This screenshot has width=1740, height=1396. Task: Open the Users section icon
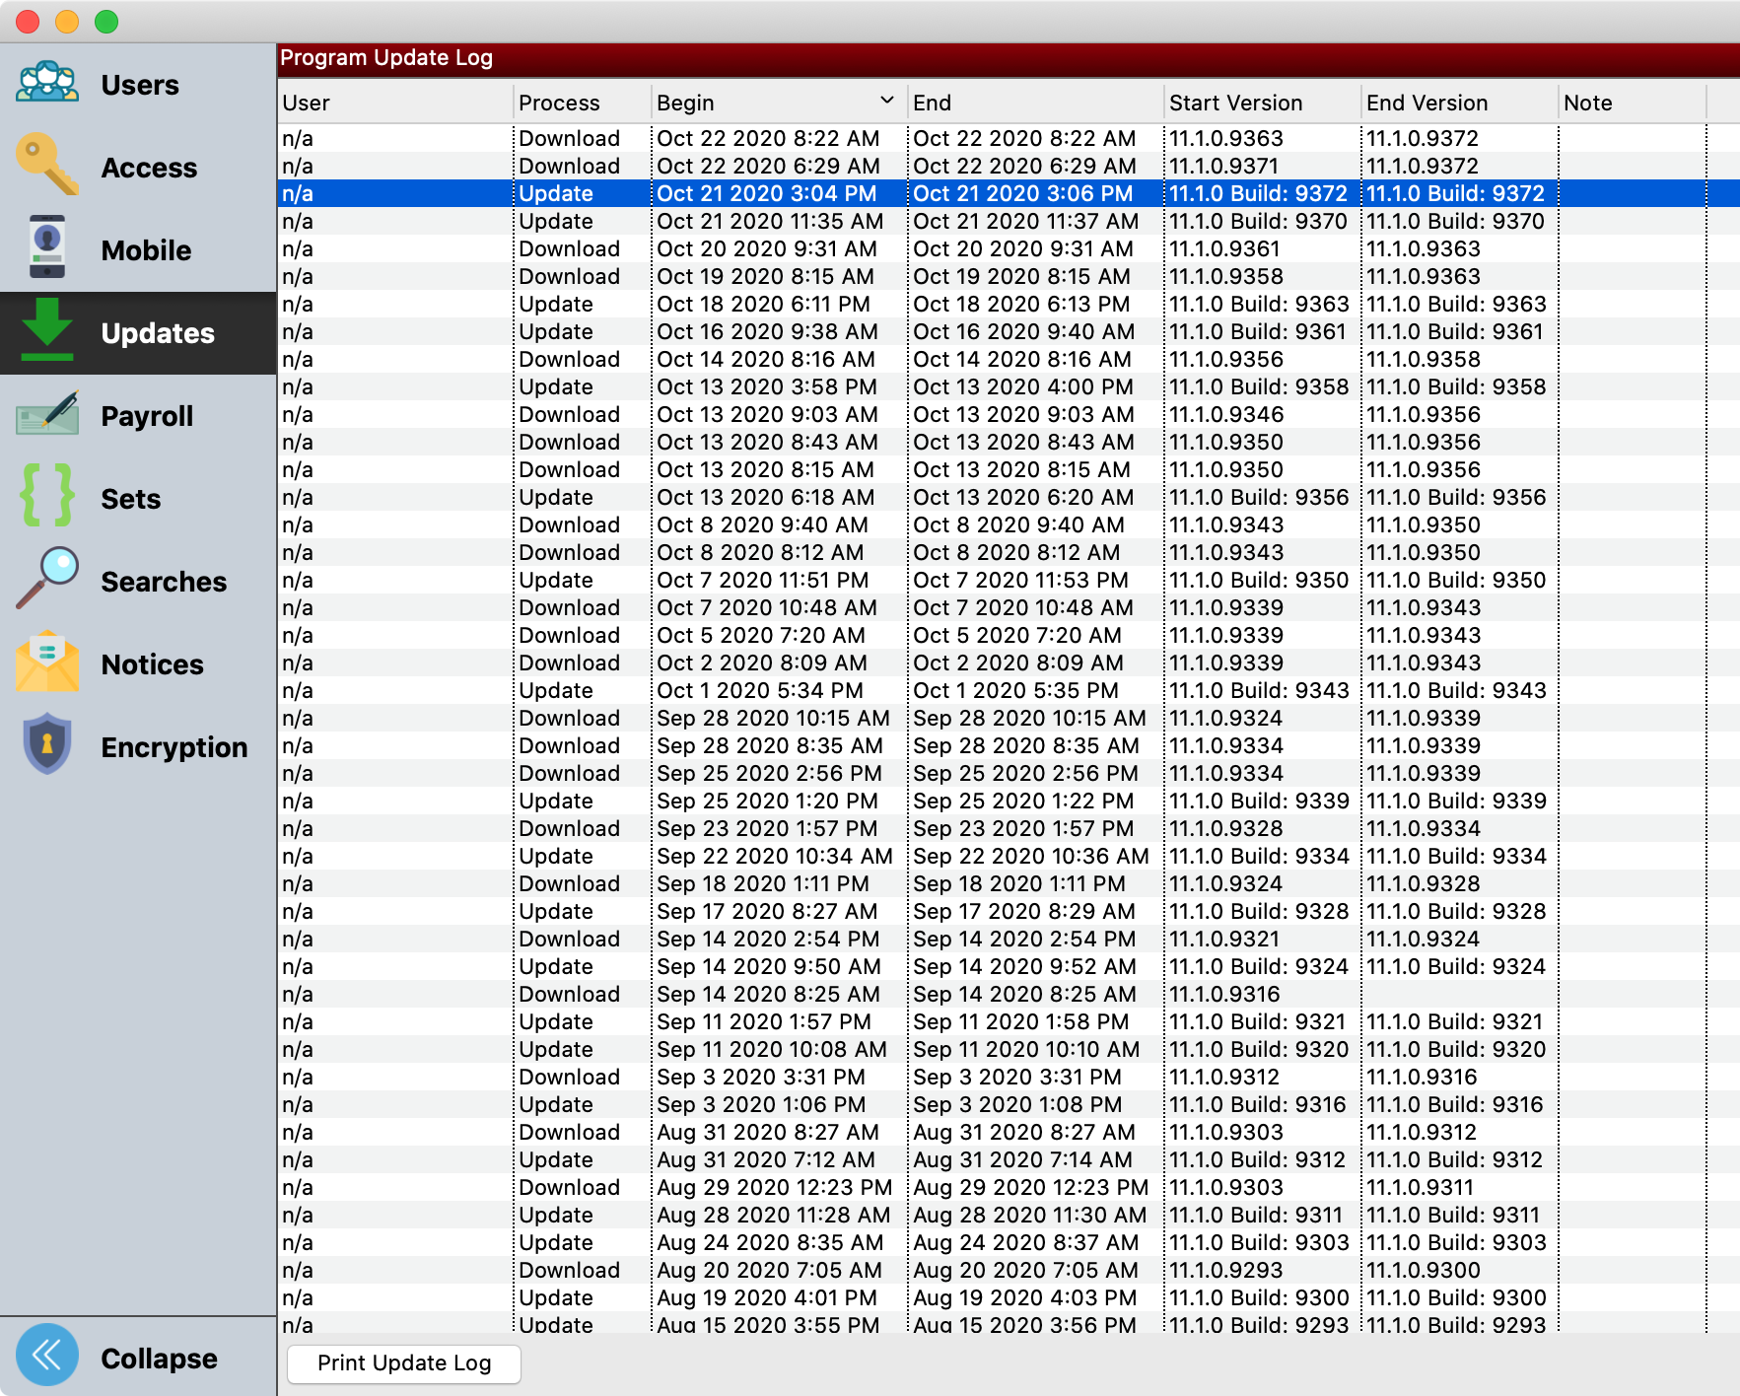pos(46,84)
